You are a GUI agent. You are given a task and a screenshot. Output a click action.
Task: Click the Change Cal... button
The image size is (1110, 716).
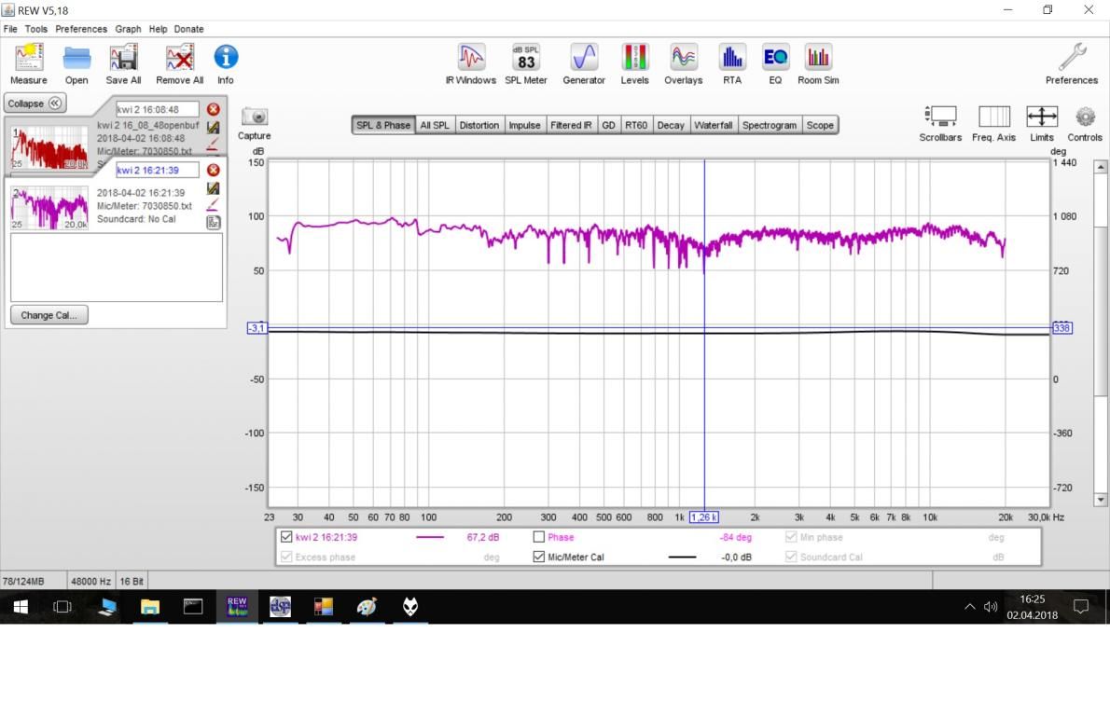49,315
